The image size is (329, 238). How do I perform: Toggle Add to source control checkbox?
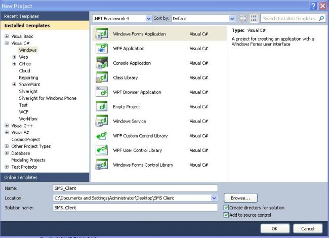point(226,215)
